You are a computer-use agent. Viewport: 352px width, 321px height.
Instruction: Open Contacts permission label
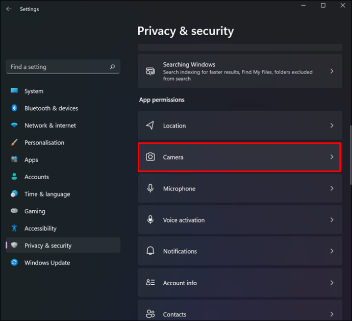(x=174, y=314)
